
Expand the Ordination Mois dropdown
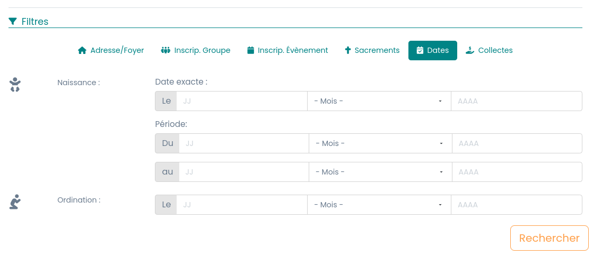379,205
